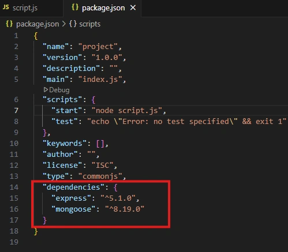
Task: Click the "main" value index.js
Action: pos(100,80)
